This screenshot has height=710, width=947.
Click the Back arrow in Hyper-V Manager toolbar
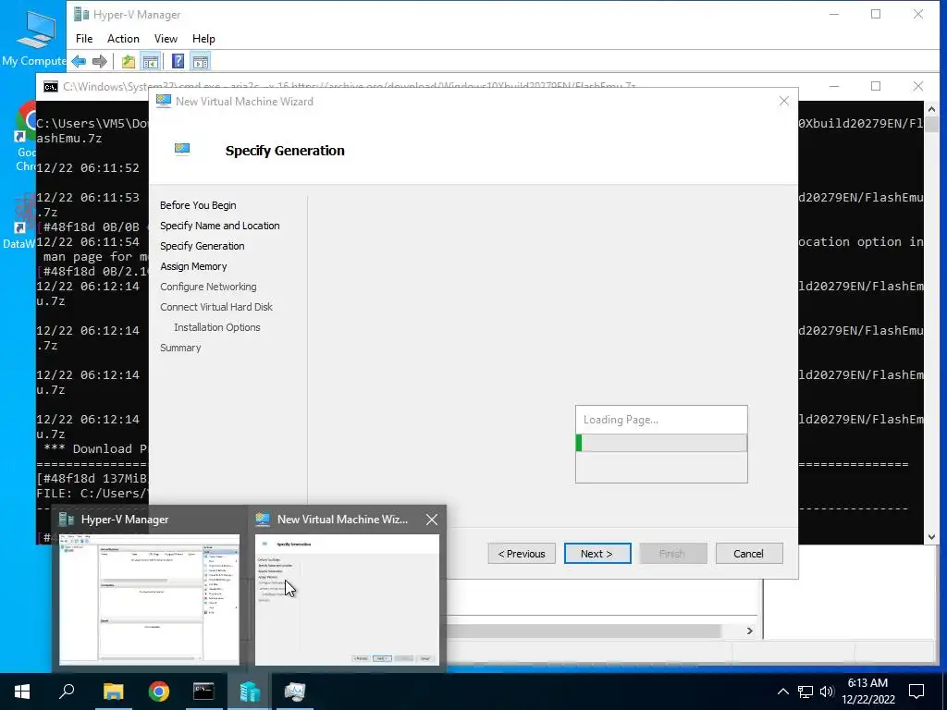(x=79, y=61)
